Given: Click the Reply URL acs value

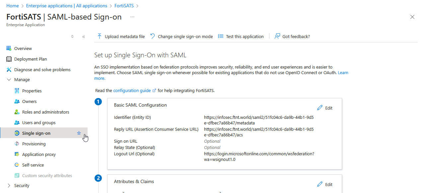Looking at the screenshot, I should (x=259, y=132).
